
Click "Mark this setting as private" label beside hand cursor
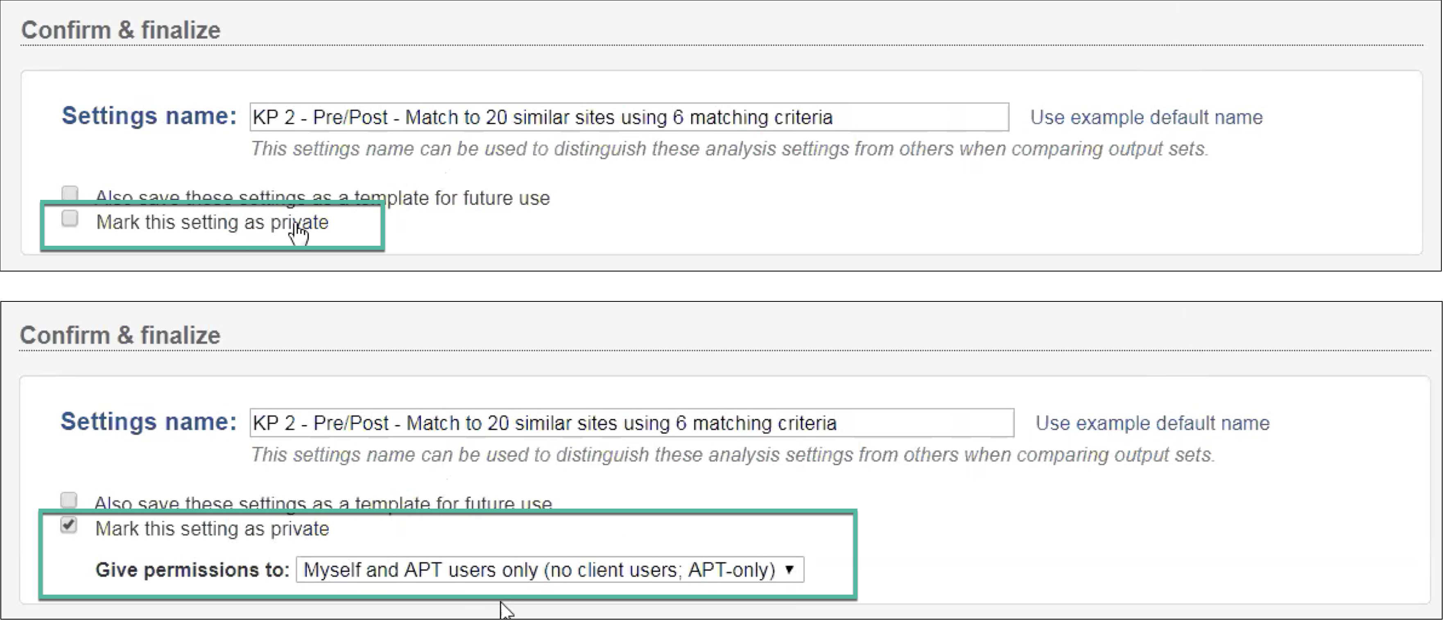click(212, 222)
